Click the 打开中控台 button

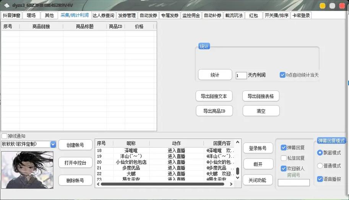pos(75,163)
